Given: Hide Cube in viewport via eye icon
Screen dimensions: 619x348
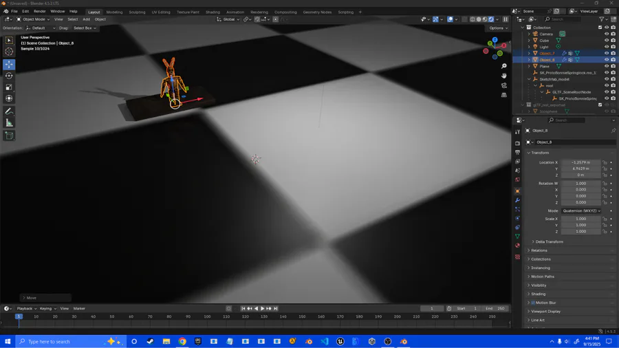Looking at the screenshot, I should point(607,41).
